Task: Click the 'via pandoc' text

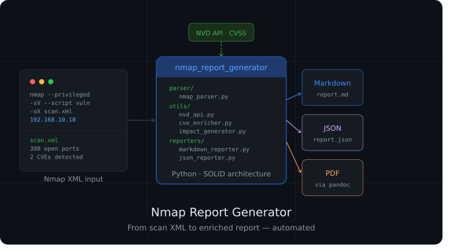Action: pyautogui.click(x=332, y=185)
